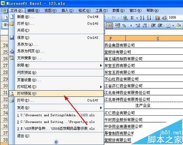Choose 网页预览 (Web Page Preview)
This screenshot has height=145, width=183.
(56, 73)
